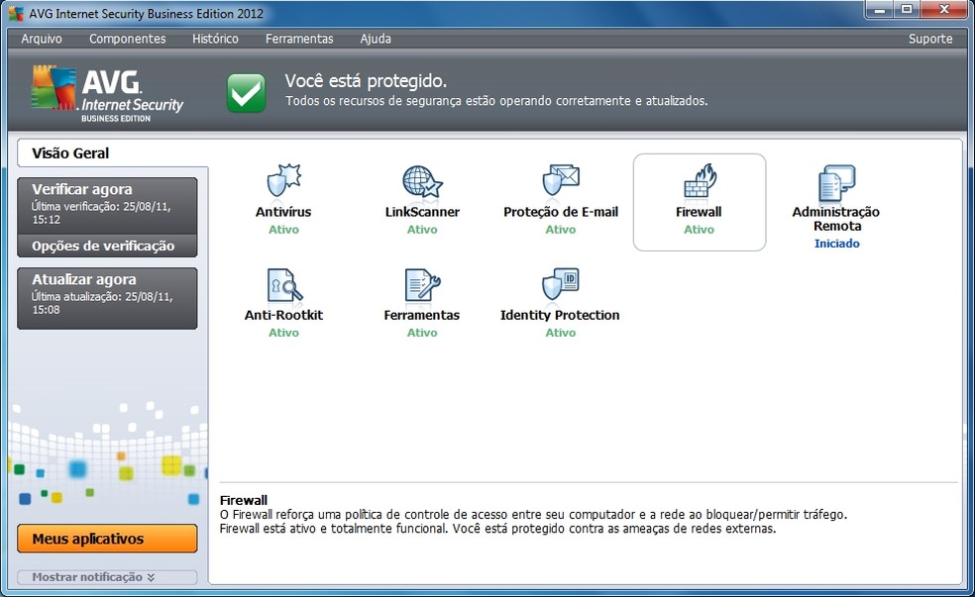This screenshot has width=975, height=597.
Task: Open the Componentes menu
Action: pyautogui.click(x=127, y=39)
